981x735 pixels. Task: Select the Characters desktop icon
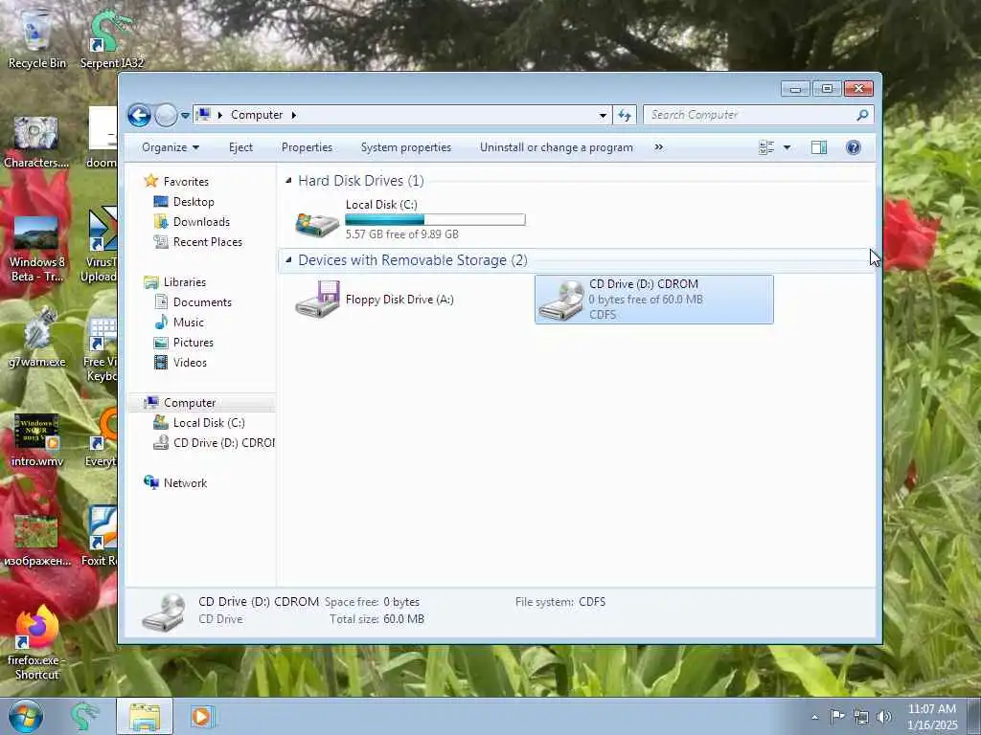[x=36, y=143]
